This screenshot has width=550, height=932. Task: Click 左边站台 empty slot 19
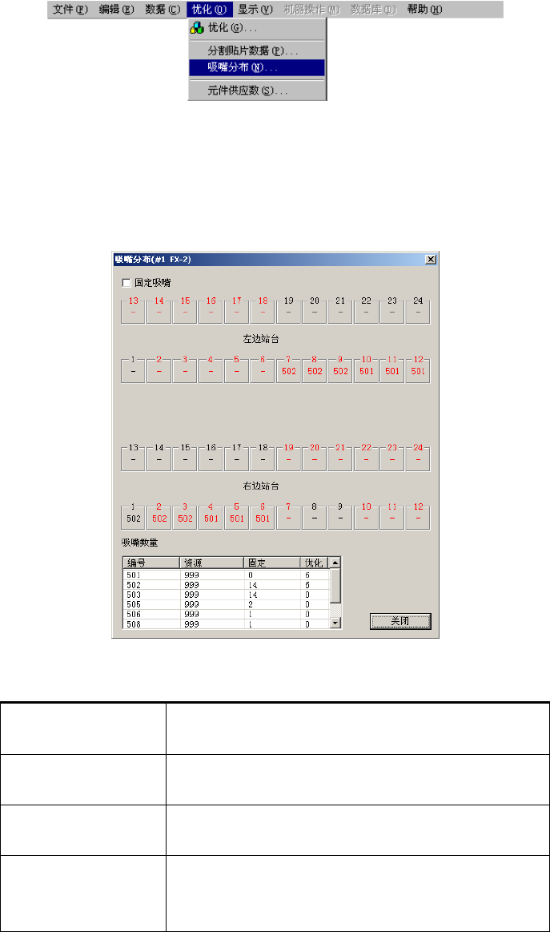(289, 311)
